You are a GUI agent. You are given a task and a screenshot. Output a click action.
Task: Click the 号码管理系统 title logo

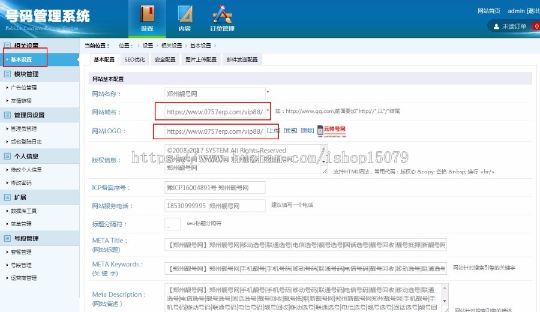pyautogui.click(x=47, y=17)
